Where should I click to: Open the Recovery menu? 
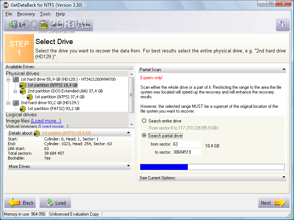coord(26,14)
